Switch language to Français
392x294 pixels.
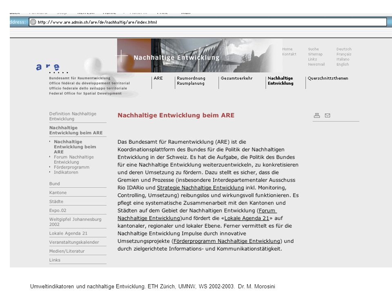[x=344, y=54]
